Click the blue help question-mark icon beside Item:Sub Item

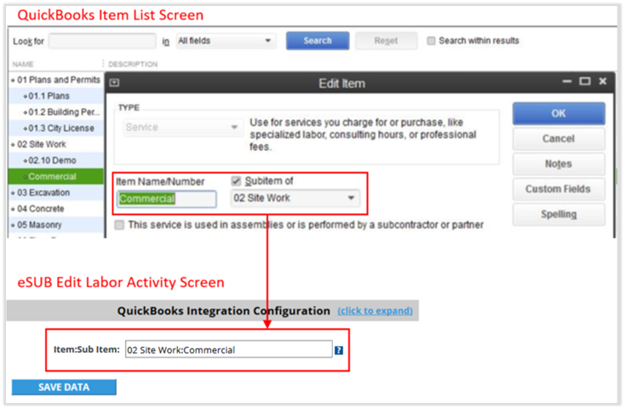[x=338, y=350]
